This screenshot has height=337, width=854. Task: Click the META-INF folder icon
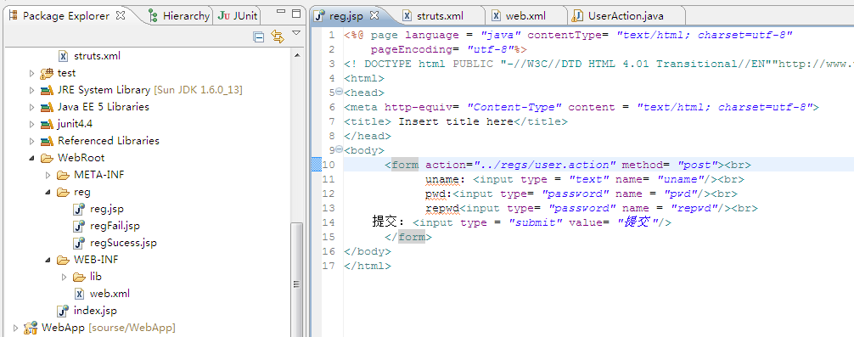(64, 175)
